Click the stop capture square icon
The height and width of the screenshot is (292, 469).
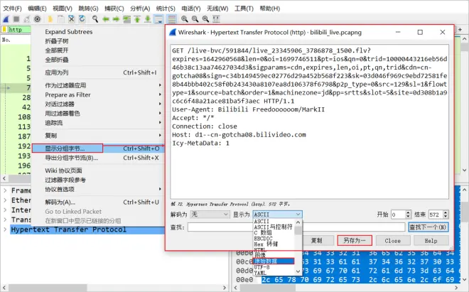pyautogui.click(x=16, y=19)
